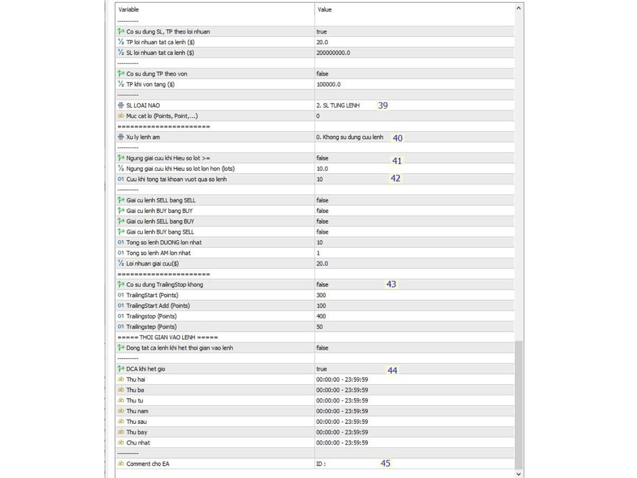Click the enum icon next to 'SL LOAI NAO'

[x=121, y=105]
